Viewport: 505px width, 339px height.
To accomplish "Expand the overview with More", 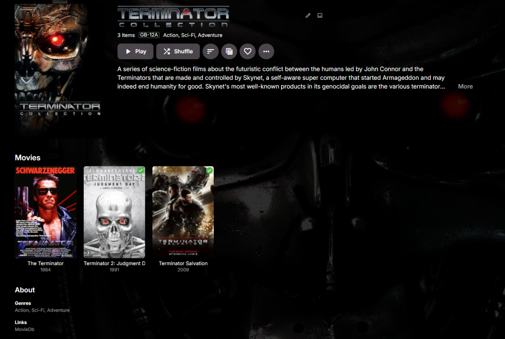I will pos(465,86).
